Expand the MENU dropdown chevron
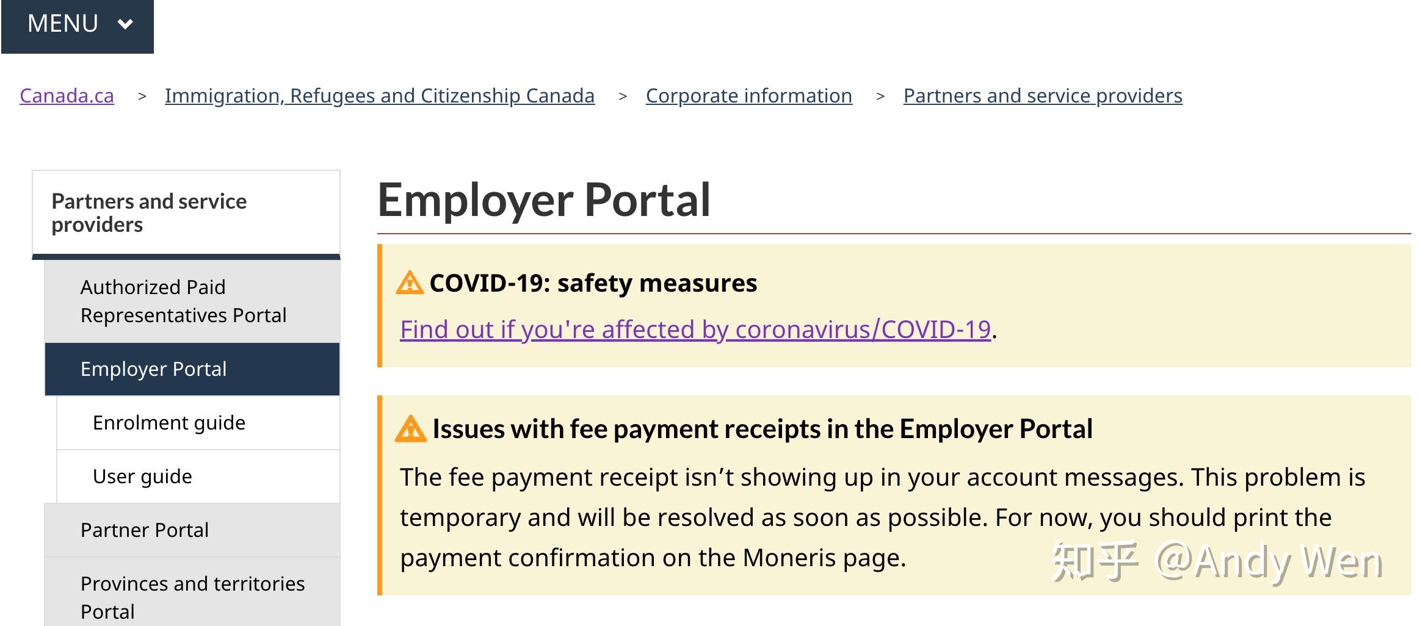The width and height of the screenshot is (1420, 626). (x=125, y=24)
